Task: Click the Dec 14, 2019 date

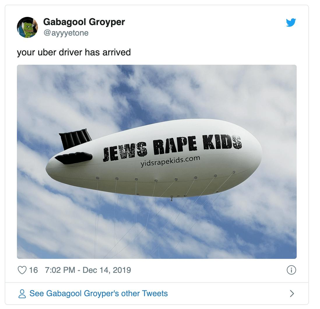Action: click(x=107, y=270)
